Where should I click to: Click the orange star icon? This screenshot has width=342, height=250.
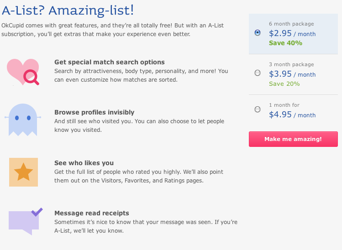23,172
